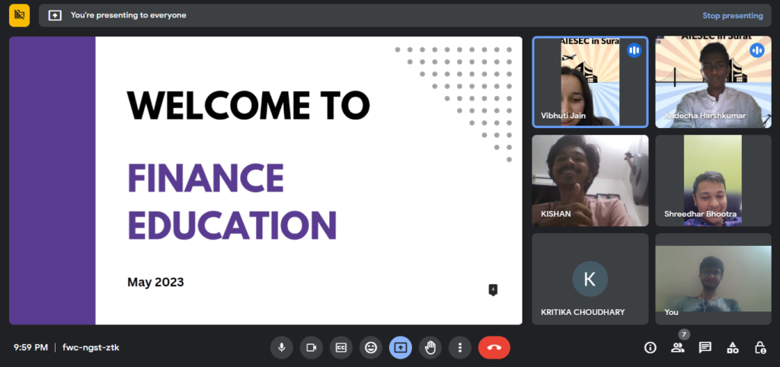This screenshot has height=367, width=780.
Task: Click the Finance Education presentation slide
Action: click(265, 180)
